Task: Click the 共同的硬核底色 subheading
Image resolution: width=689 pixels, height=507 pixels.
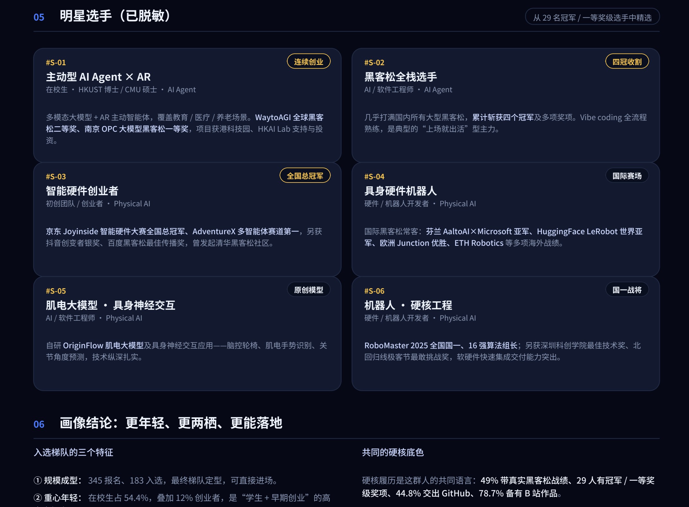Action: (x=393, y=452)
